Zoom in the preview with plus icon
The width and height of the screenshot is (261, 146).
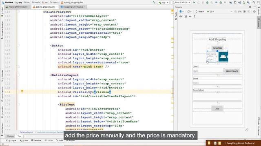(x=244, y=12)
